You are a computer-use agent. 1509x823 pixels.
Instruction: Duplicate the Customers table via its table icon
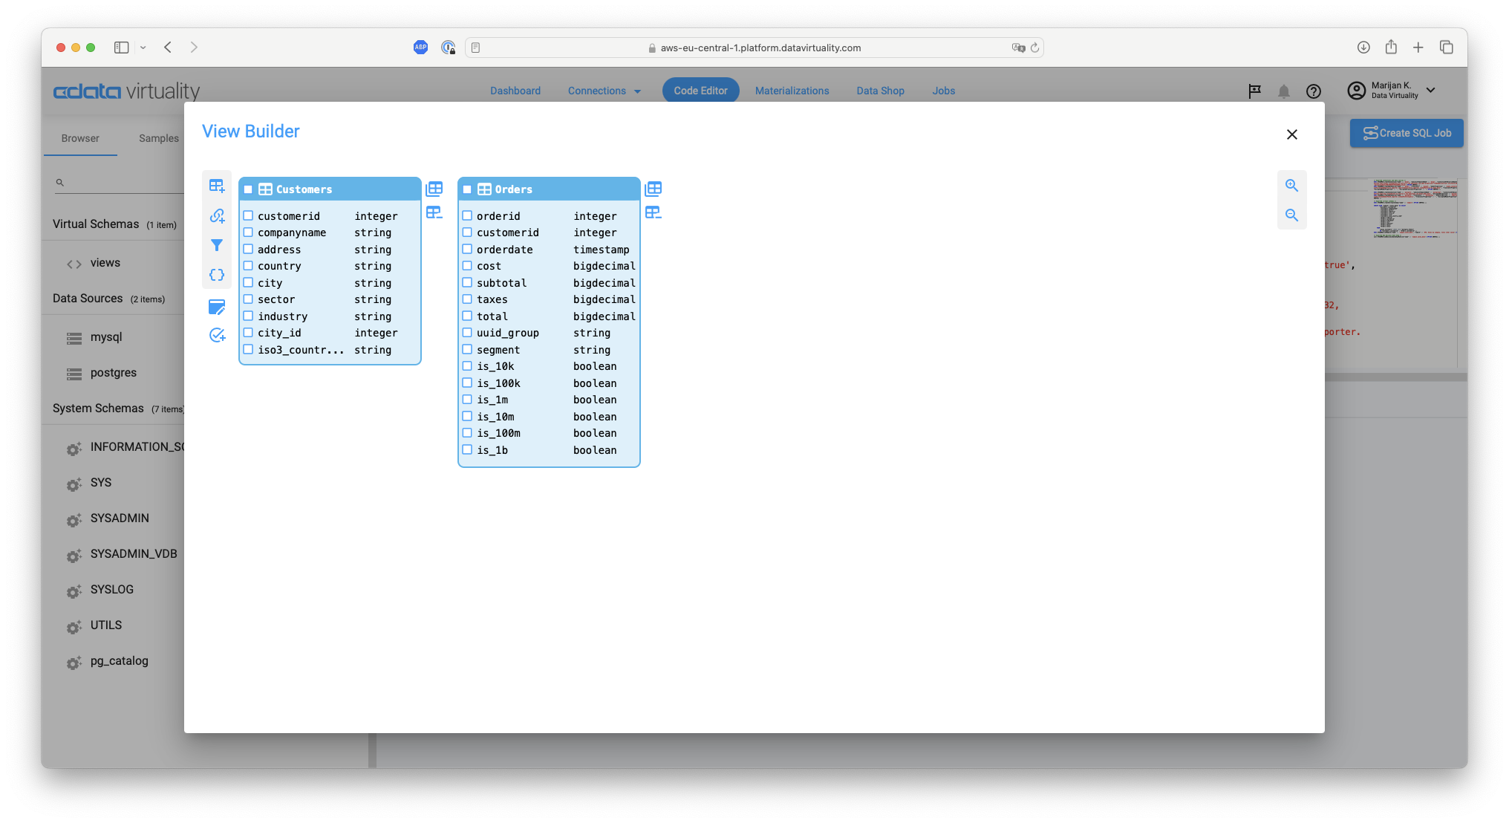click(434, 188)
